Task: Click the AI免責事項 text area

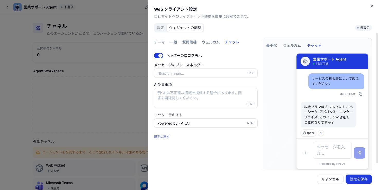Action: [x=206, y=98]
